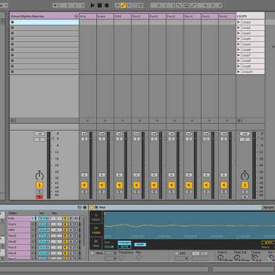This screenshot has height=275, width=275.
Task: Adjust the Fade In knob
Action: 221,258
